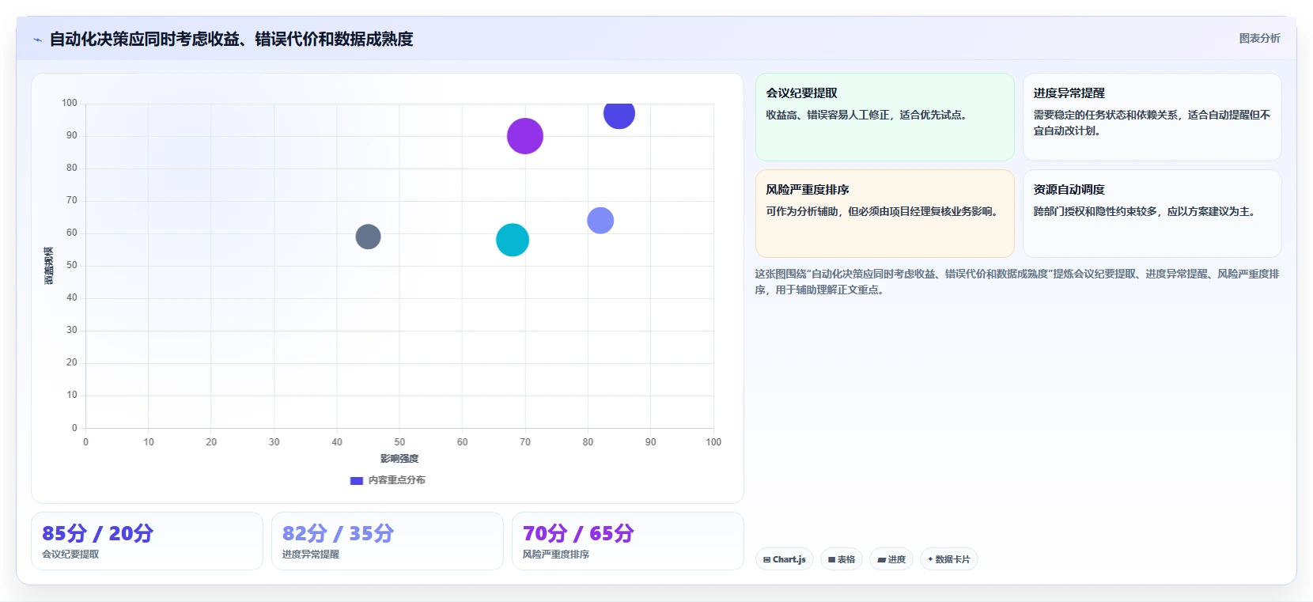Click the y-axis tick label 100
1313x602 pixels.
point(70,103)
